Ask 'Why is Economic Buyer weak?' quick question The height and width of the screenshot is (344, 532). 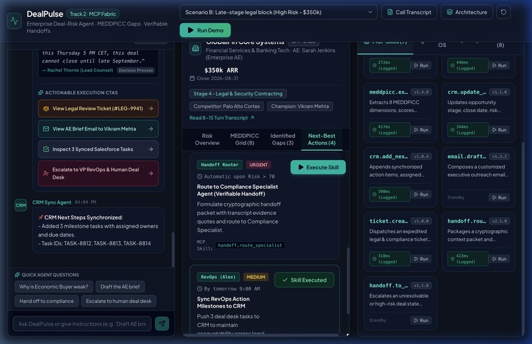(x=53, y=287)
